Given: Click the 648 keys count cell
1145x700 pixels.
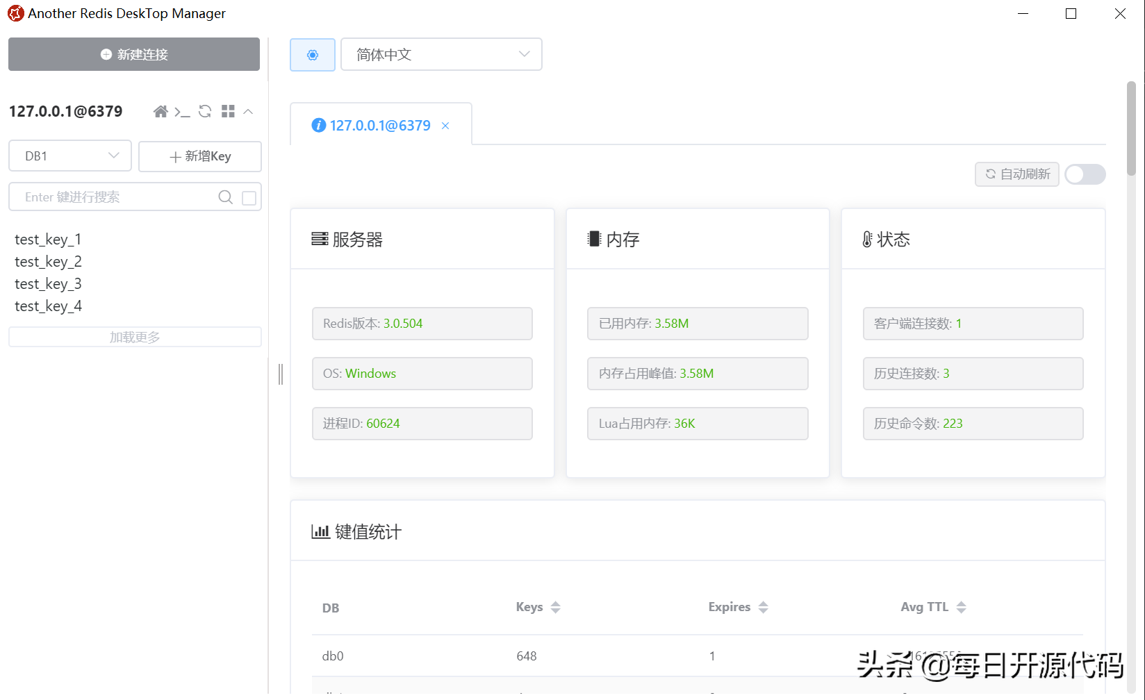Looking at the screenshot, I should tap(527, 656).
